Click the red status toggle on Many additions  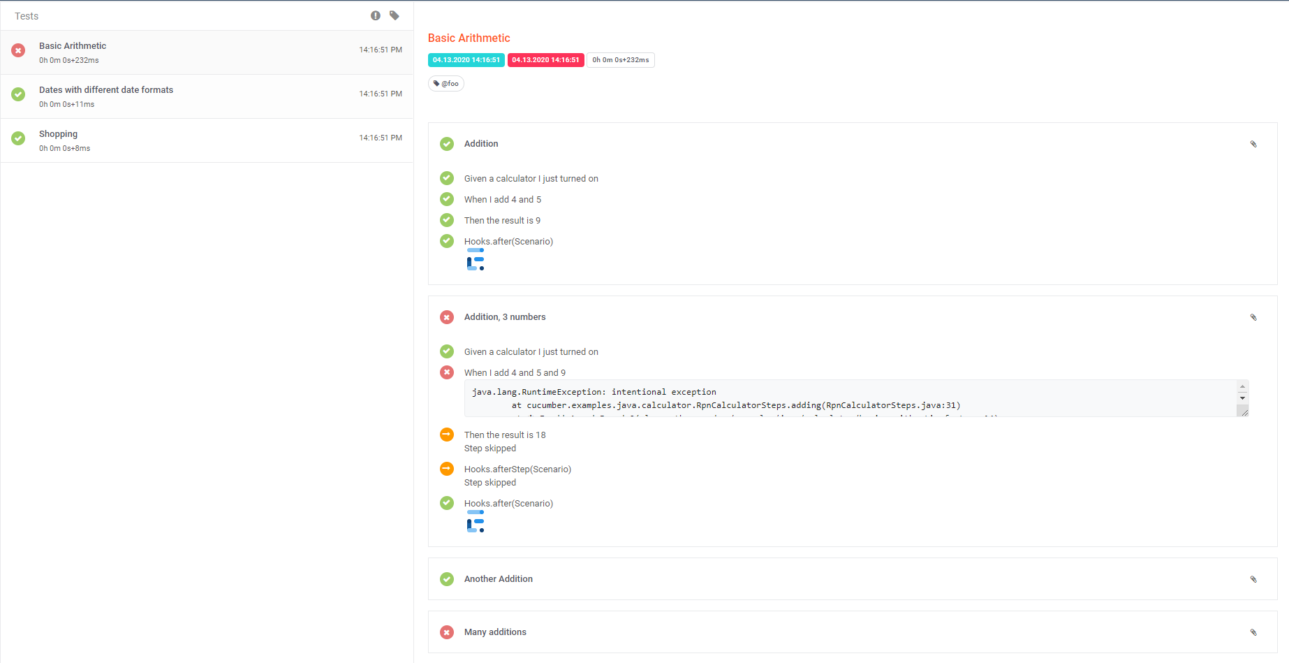tap(447, 632)
